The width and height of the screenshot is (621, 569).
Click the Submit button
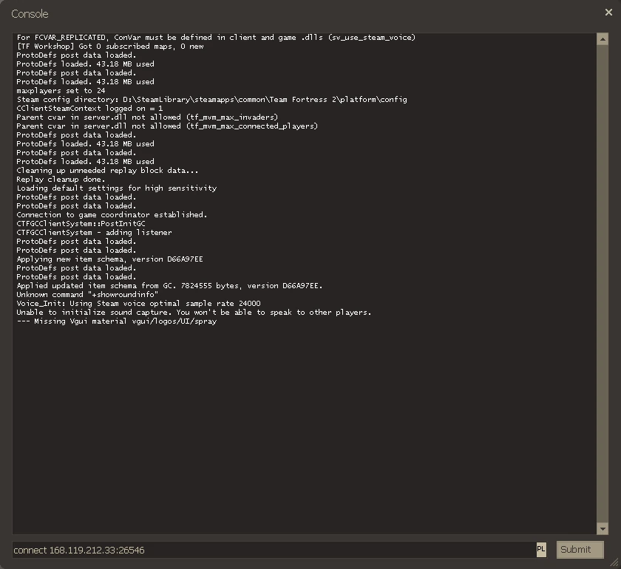click(580, 550)
